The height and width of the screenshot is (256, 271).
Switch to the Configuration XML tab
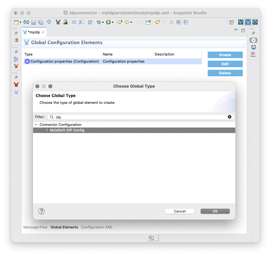[x=97, y=227]
